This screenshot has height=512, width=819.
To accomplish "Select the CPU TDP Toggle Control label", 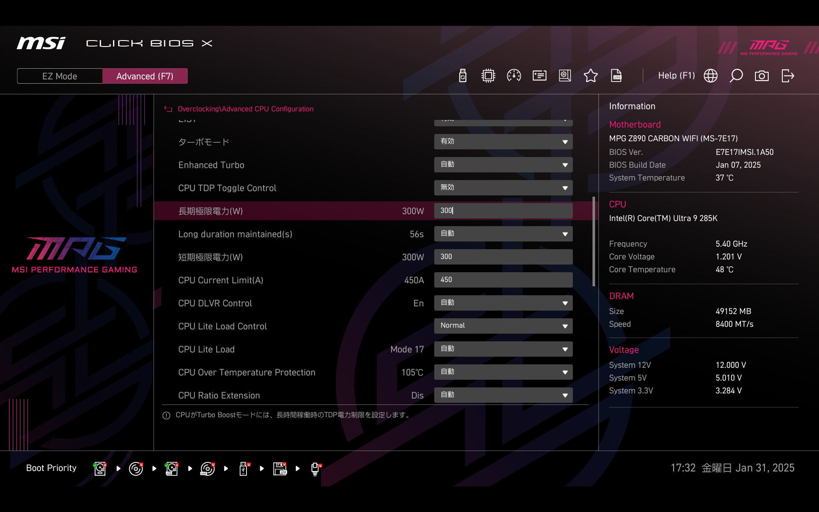I will (x=227, y=188).
